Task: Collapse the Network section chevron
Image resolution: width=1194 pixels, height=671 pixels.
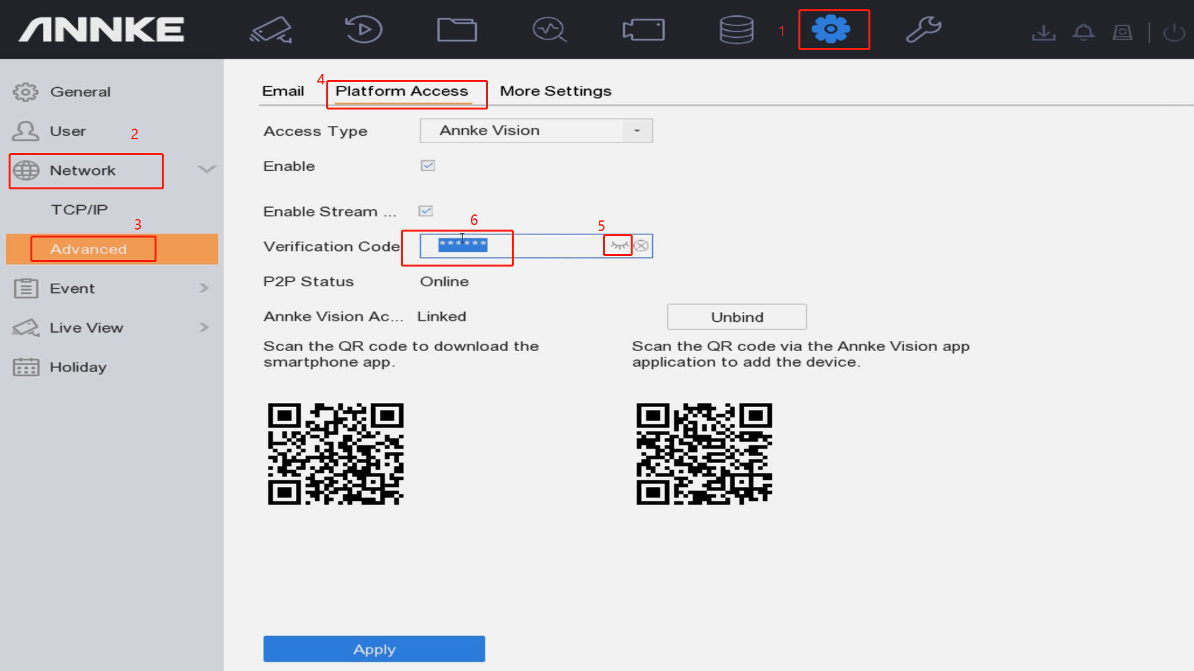Action: (207, 170)
